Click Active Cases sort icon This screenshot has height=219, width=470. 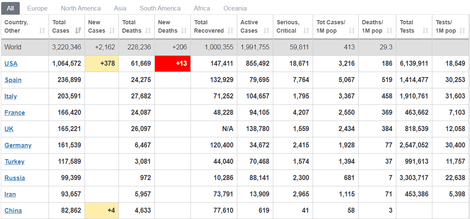(267, 31)
